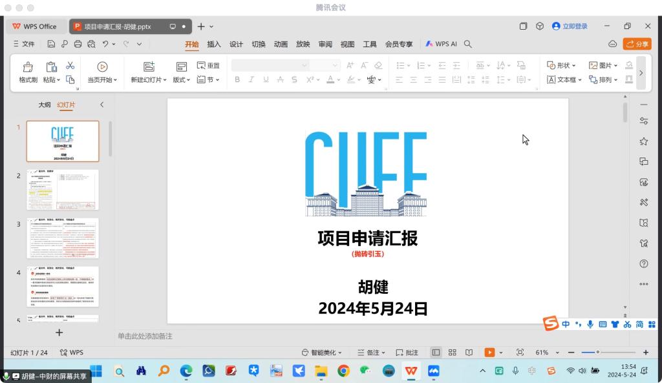
Task: Open Print Preview from quick access toolbar
Action: [91, 44]
